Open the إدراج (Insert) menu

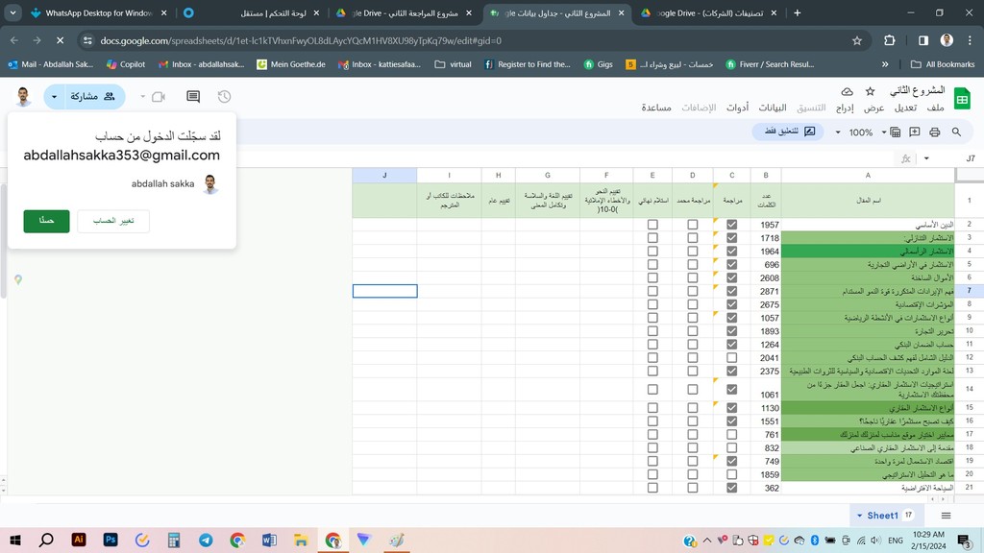[845, 108]
